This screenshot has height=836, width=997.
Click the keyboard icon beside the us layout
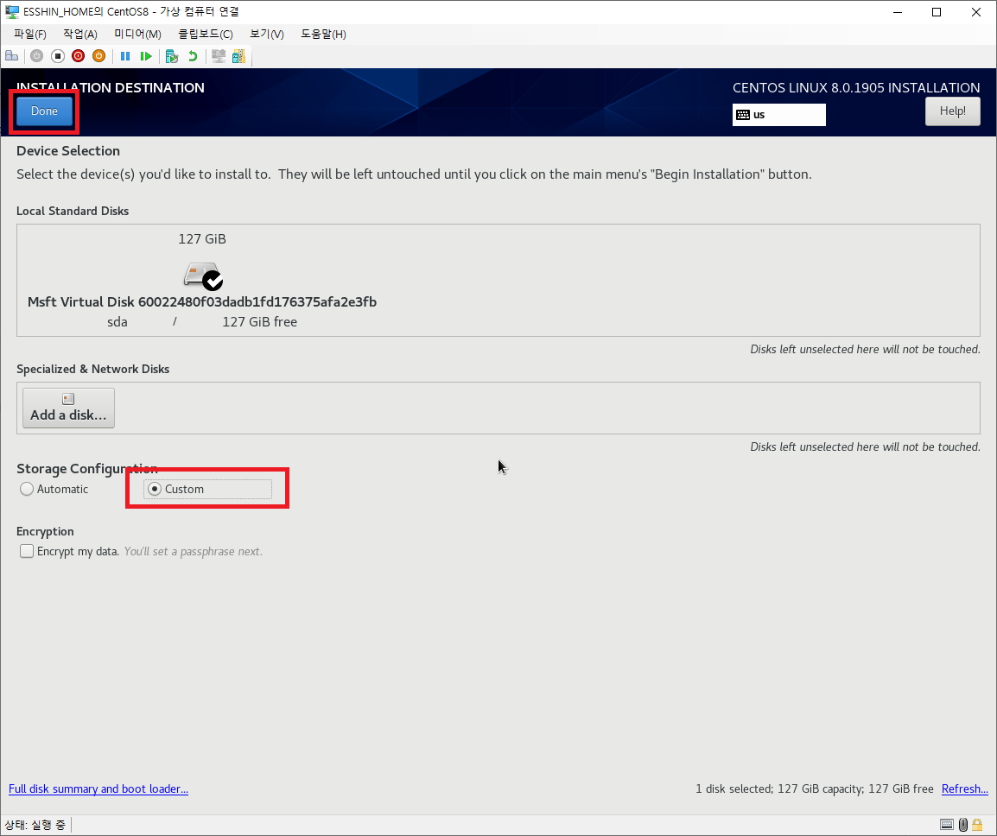743,115
